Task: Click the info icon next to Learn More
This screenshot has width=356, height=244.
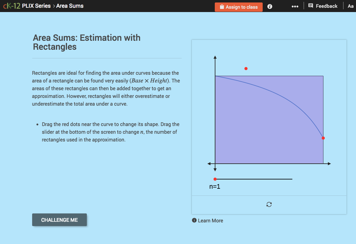Action: [194, 220]
